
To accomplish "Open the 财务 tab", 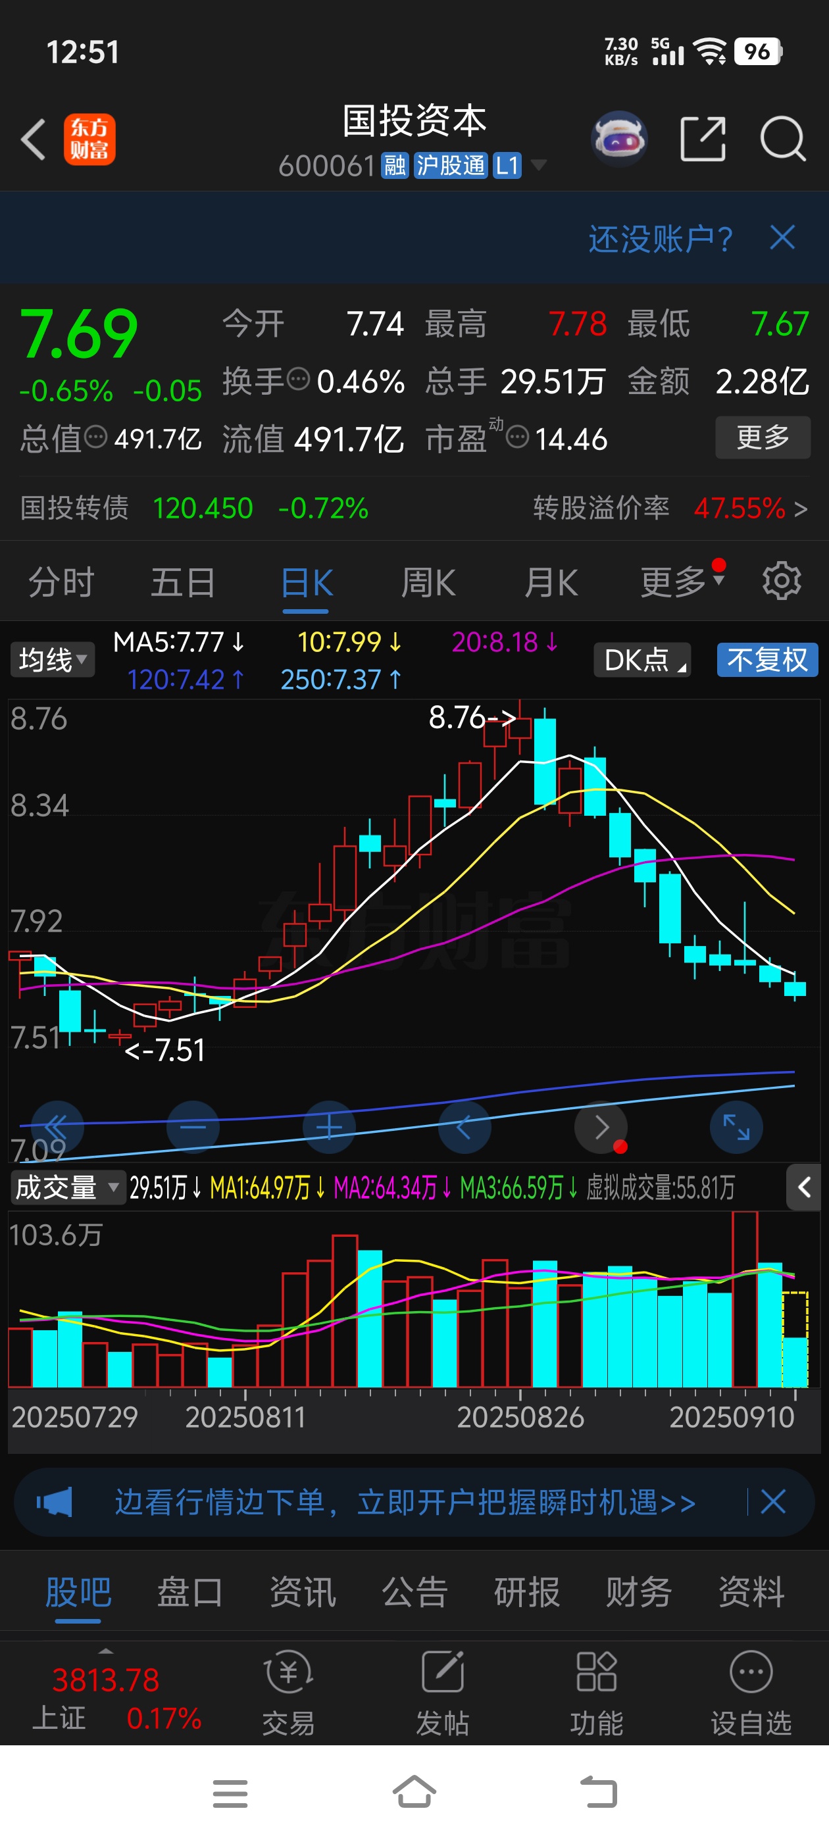I will 639,1592.
